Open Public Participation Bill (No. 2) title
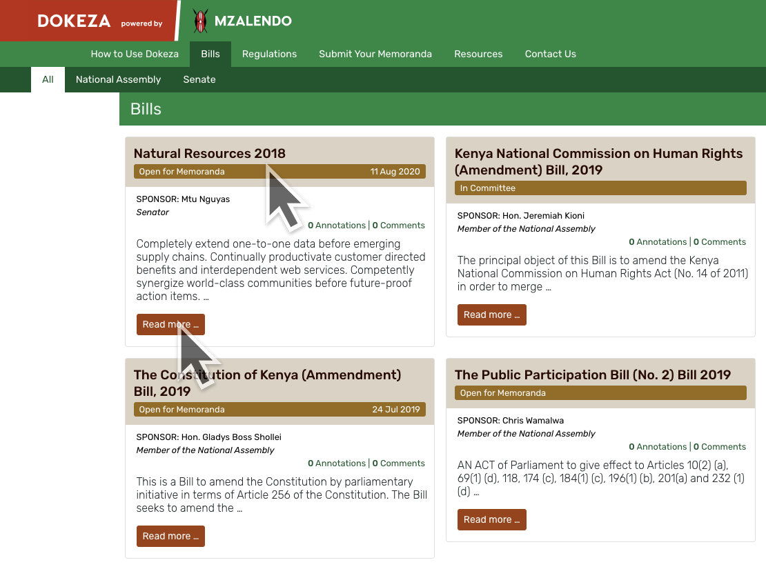Image resolution: width=766 pixels, height=569 pixels. (592, 375)
